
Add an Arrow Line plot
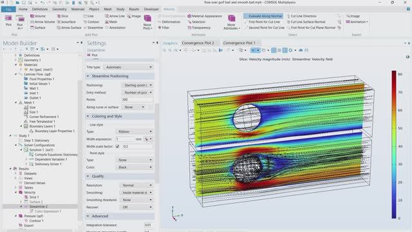tap(115, 16)
